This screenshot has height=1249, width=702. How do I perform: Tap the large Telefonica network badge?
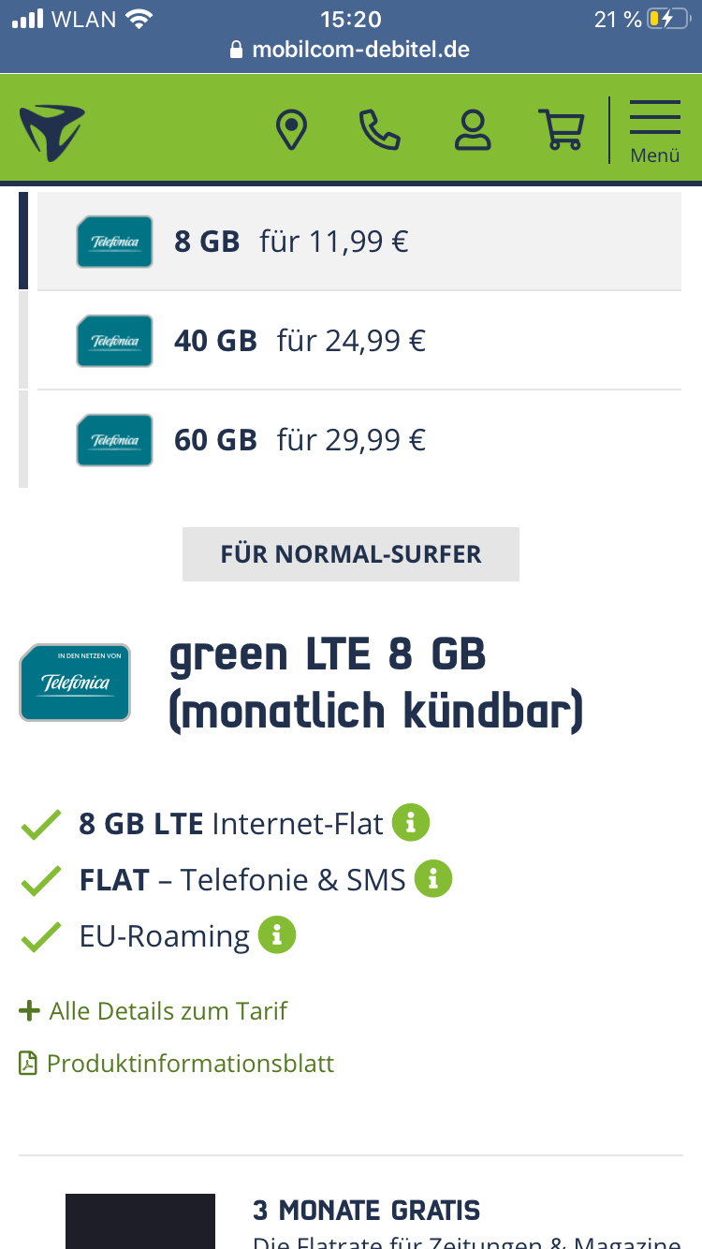(75, 683)
